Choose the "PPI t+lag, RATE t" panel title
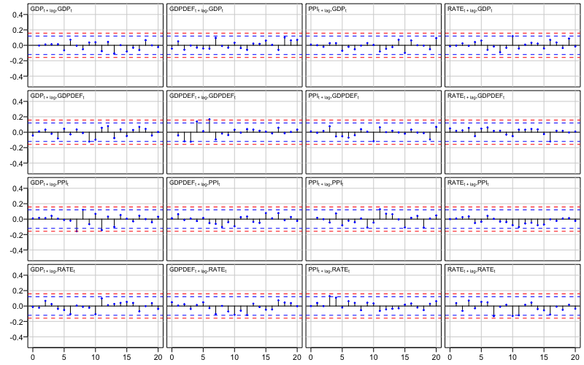This screenshot has width=584, height=365. pyautogui.click(x=329, y=270)
